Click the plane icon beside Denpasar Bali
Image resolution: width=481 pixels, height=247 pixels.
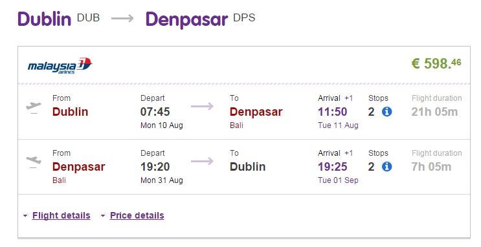click(x=34, y=162)
